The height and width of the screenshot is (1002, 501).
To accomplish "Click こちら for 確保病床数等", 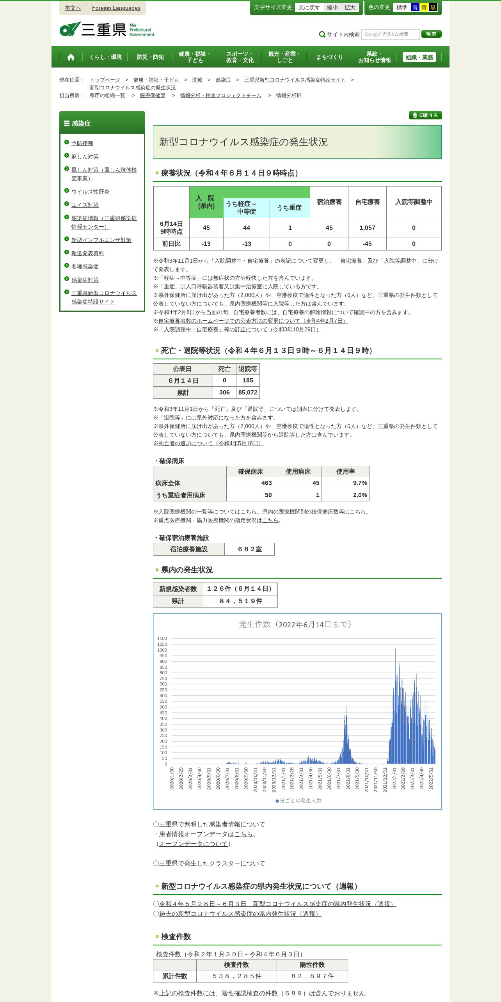I will (x=358, y=512).
